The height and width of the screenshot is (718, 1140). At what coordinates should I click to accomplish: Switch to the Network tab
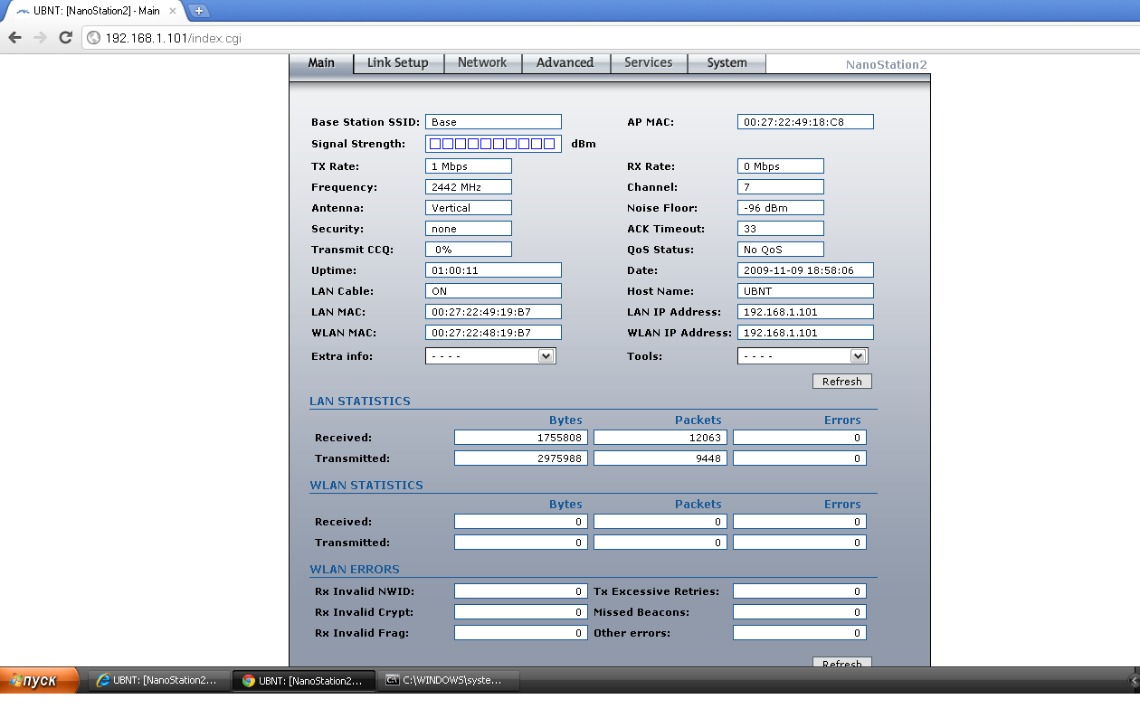[x=482, y=63]
